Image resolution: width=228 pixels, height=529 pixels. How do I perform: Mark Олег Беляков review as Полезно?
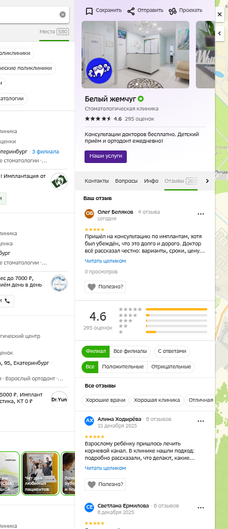pos(105,287)
